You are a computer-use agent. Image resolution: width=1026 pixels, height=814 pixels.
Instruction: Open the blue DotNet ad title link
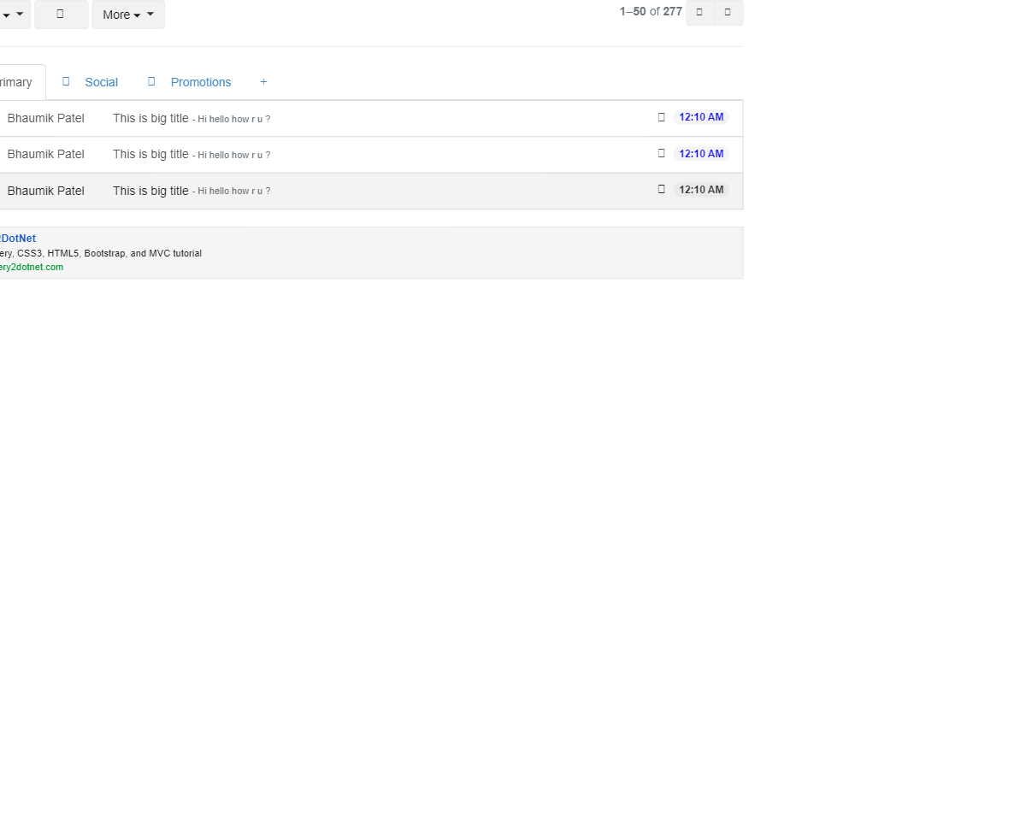[x=18, y=239]
